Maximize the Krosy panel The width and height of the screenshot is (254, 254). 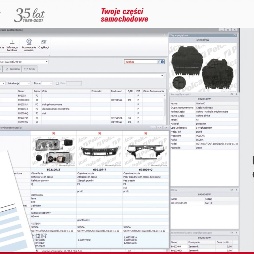pyautogui.click(x=232, y=190)
